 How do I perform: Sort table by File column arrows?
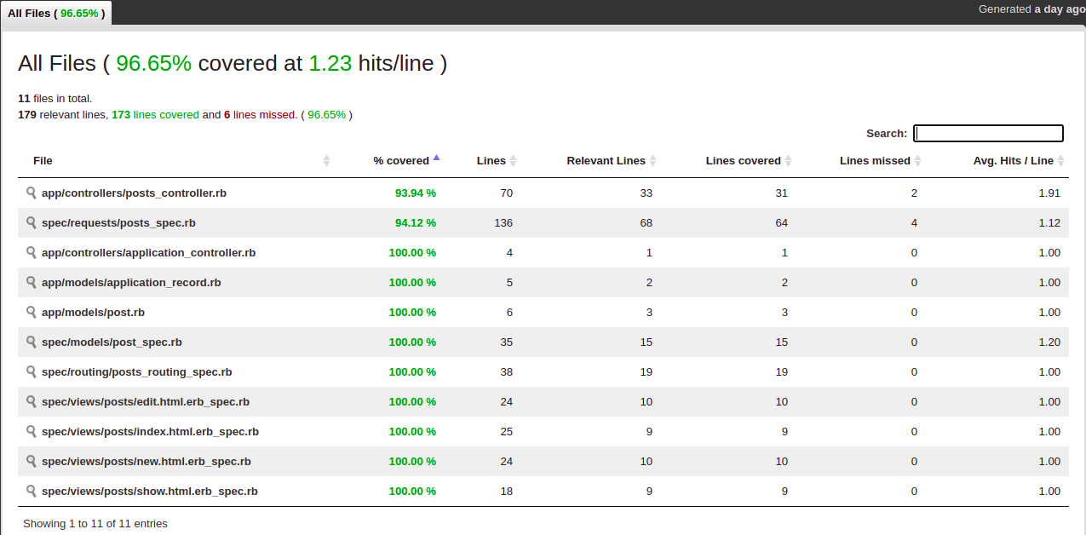tap(326, 161)
